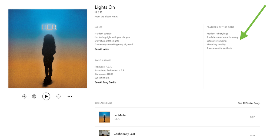Open See All Song Credits
The width and height of the screenshot is (270, 136).
point(105,82)
